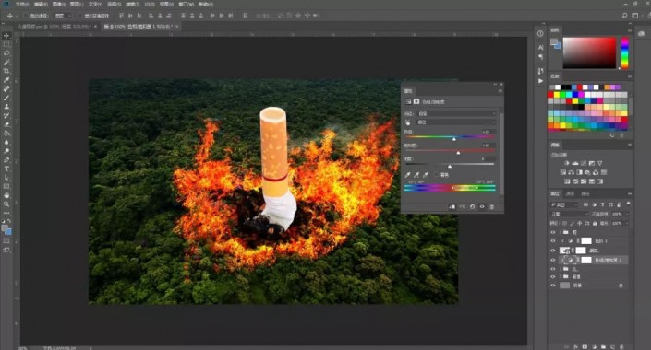
Task: Delete the selected layer via trash icon
Action: [621, 346]
